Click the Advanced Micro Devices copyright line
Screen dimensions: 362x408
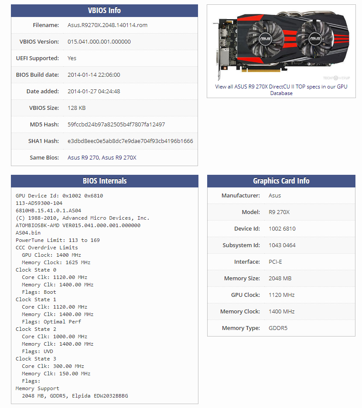click(82, 218)
